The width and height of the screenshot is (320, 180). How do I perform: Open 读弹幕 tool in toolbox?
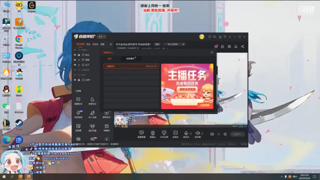[78, 128]
